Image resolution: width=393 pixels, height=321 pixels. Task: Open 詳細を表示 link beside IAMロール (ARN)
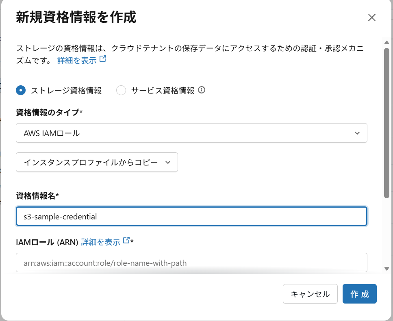(100, 242)
